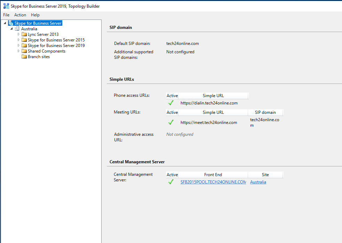This screenshot has height=243, width=342.
Task: Open the Lync Server 2013 folder icon
Action: [x=24, y=34]
